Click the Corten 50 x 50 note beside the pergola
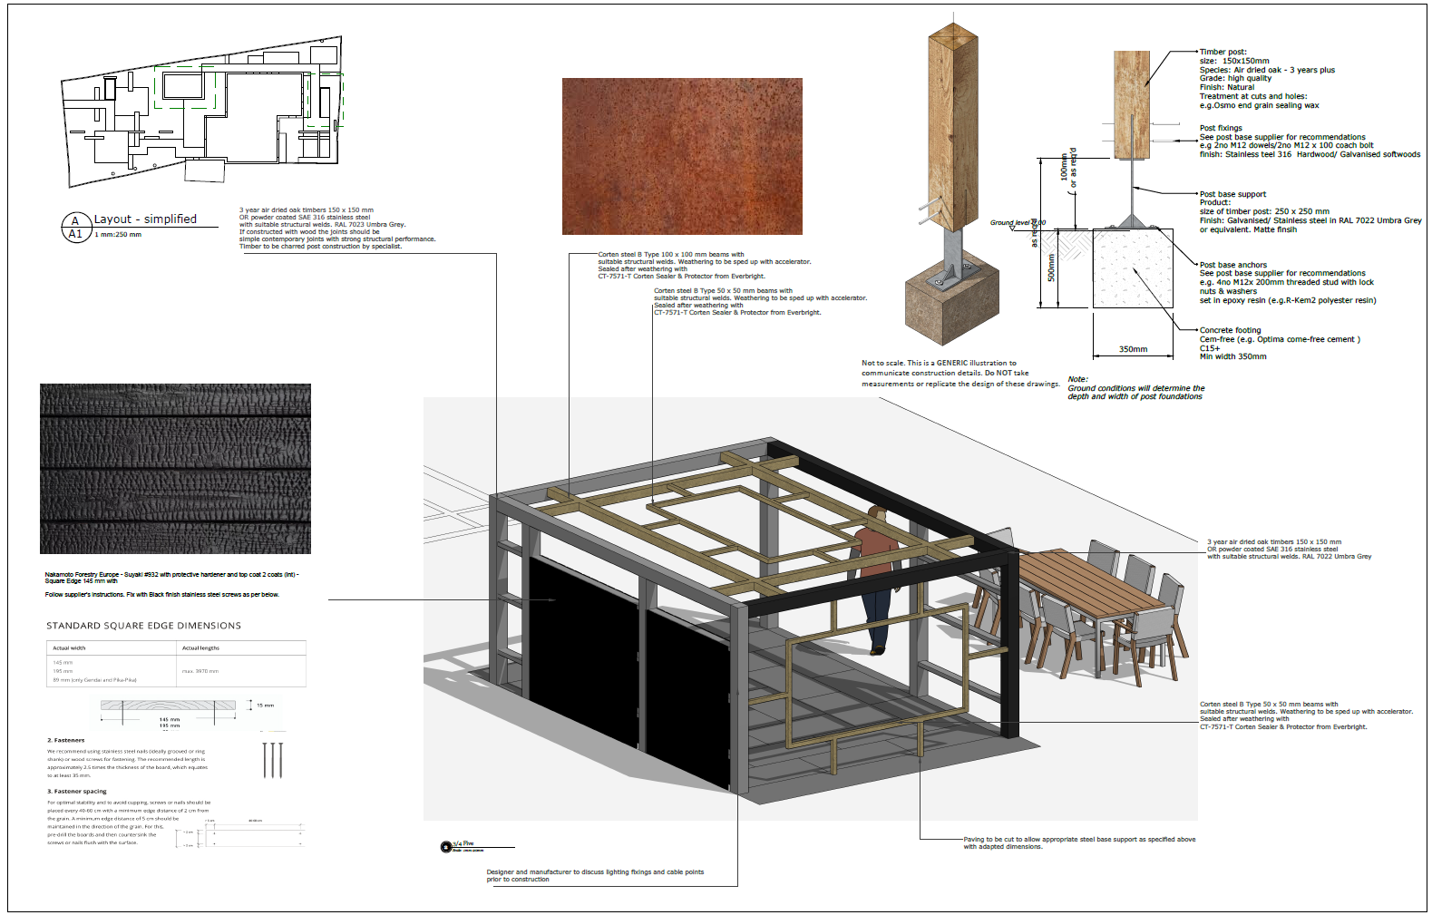Image resolution: width=1432 pixels, height=915 pixels. pyautogui.click(x=1306, y=715)
